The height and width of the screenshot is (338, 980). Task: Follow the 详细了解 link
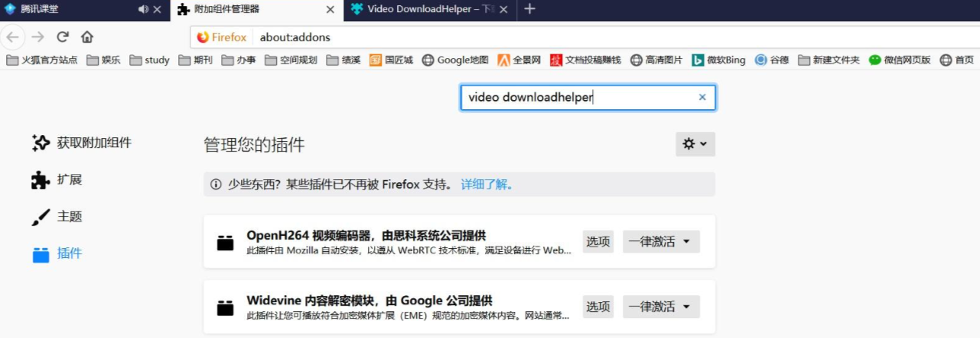(487, 185)
